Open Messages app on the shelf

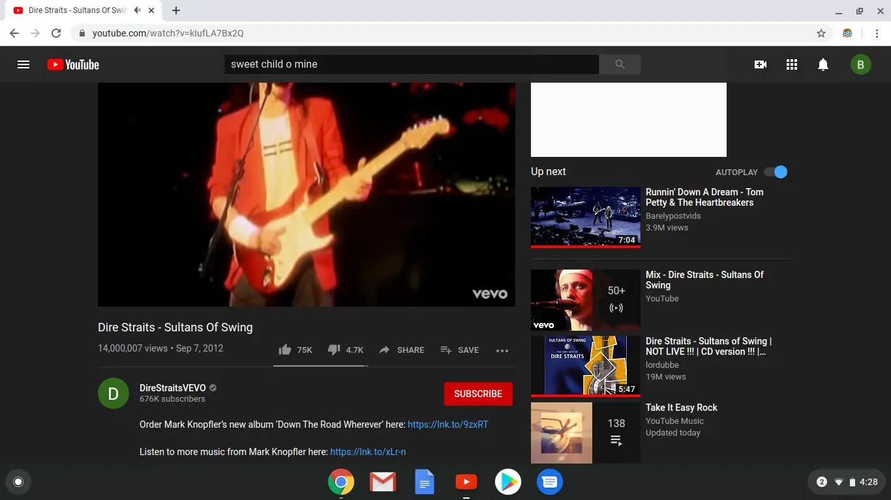point(550,482)
